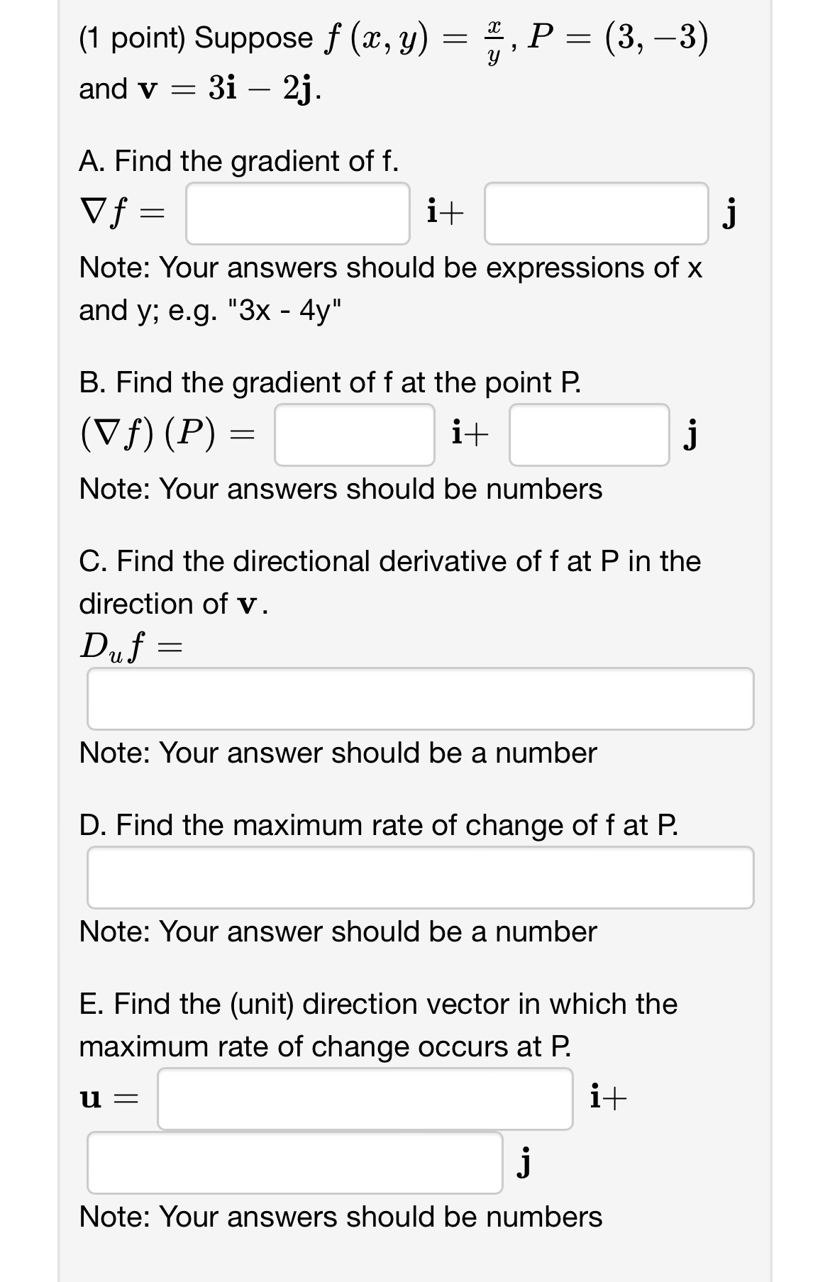
Task: Click the heading 'Find the gradient of f'
Action: [x=238, y=161]
